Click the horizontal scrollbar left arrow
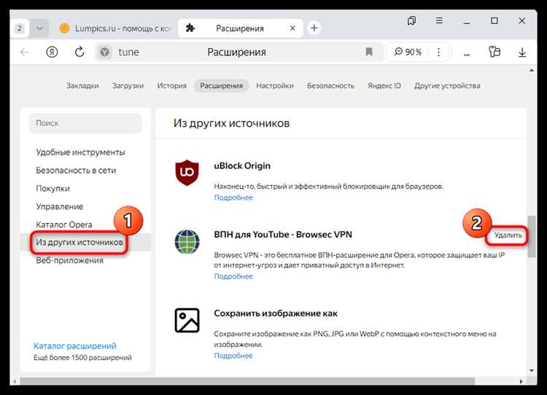This screenshot has height=395, width=547. click(x=15, y=381)
